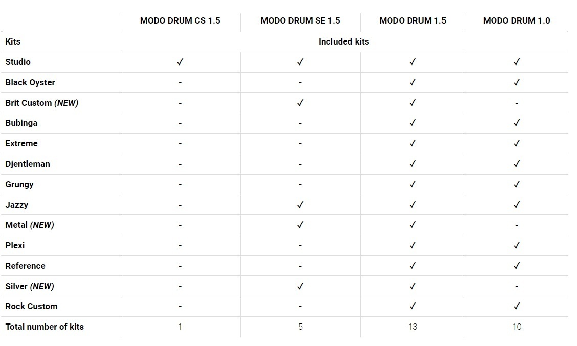The width and height of the screenshot is (577, 346).
Task: Click the Brit Custom checkmark under MODO DRUM SE 1.5
Action: point(300,103)
